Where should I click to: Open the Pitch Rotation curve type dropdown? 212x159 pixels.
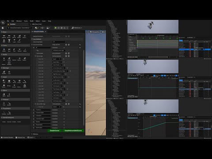pos(57,86)
